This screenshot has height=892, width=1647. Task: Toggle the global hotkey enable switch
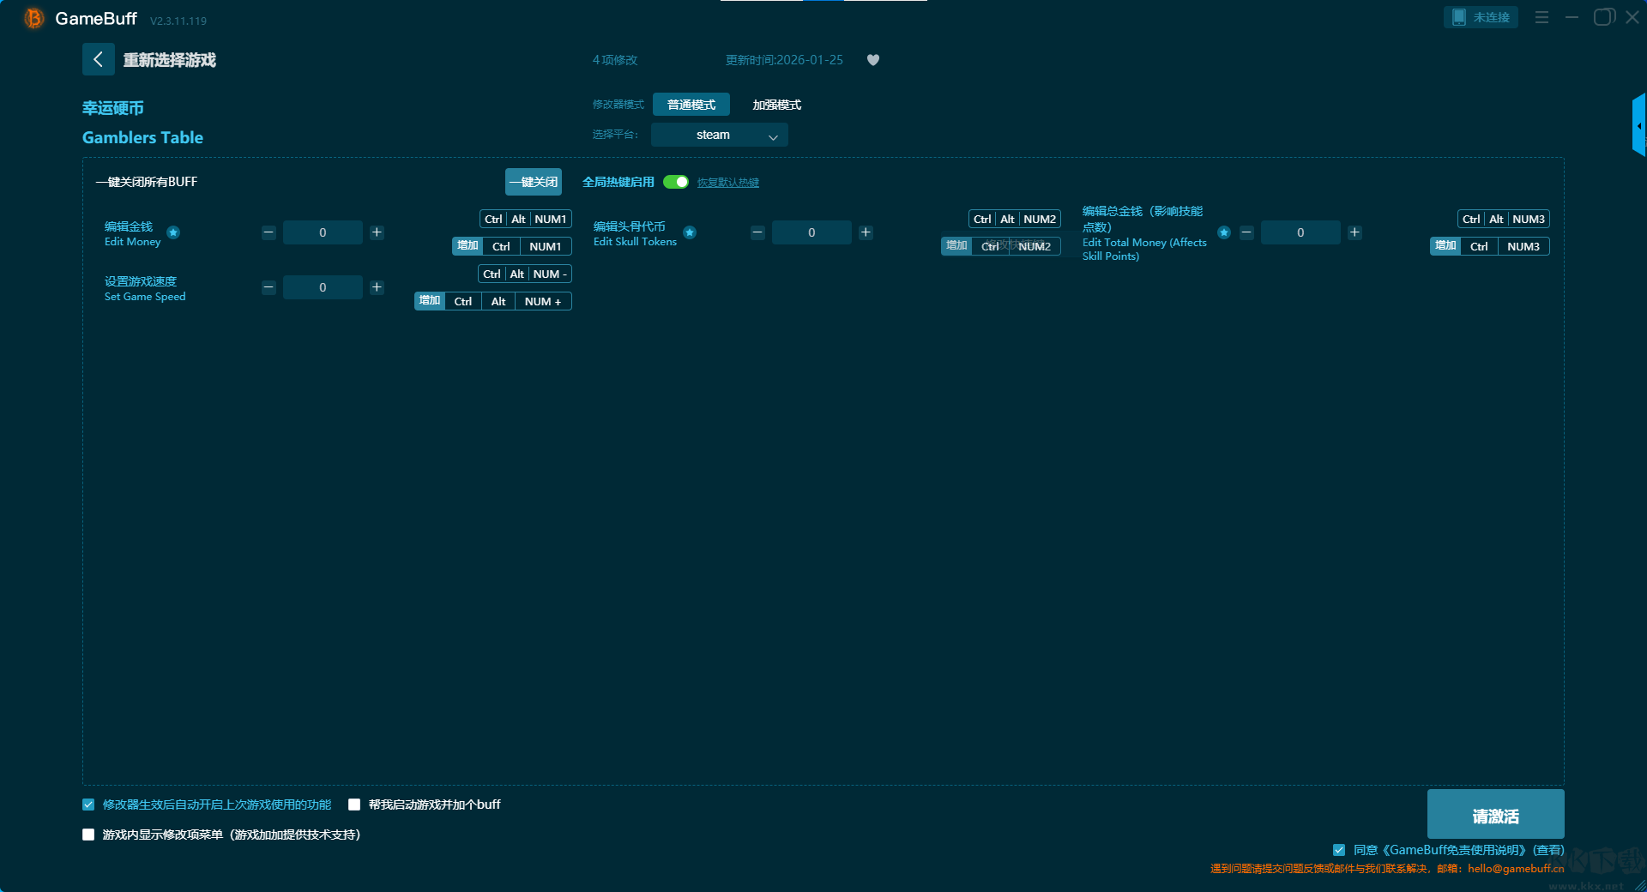pos(676,182)
